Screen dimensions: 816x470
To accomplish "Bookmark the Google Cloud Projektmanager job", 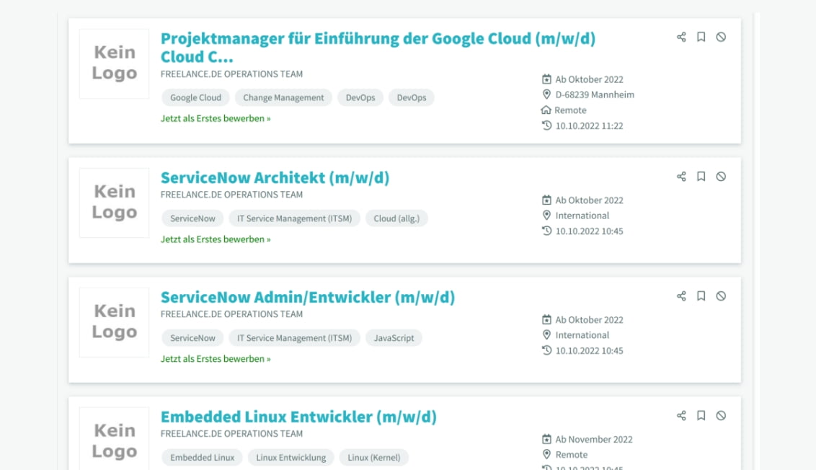I will pyautogui.click(x=701, y=37).
